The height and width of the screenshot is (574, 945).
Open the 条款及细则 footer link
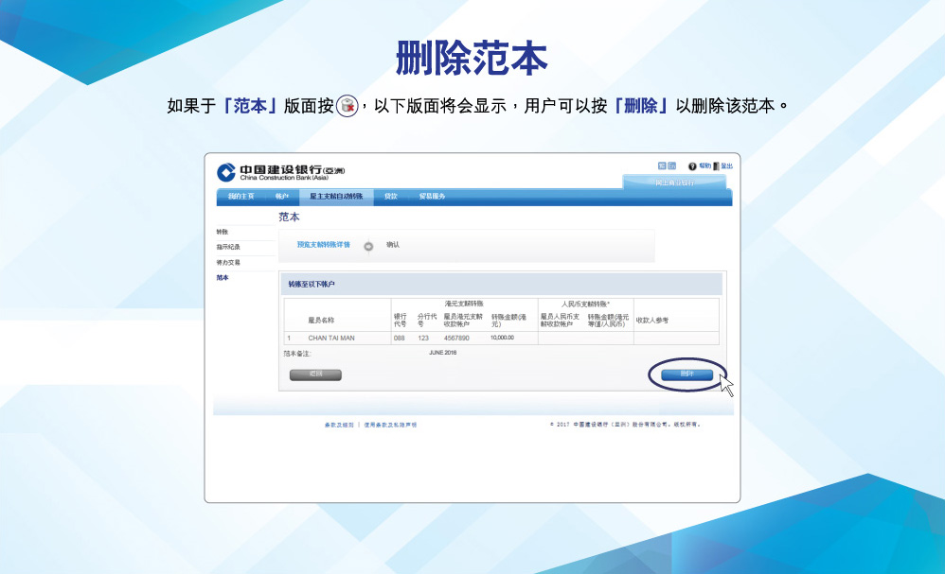point(339,425)
